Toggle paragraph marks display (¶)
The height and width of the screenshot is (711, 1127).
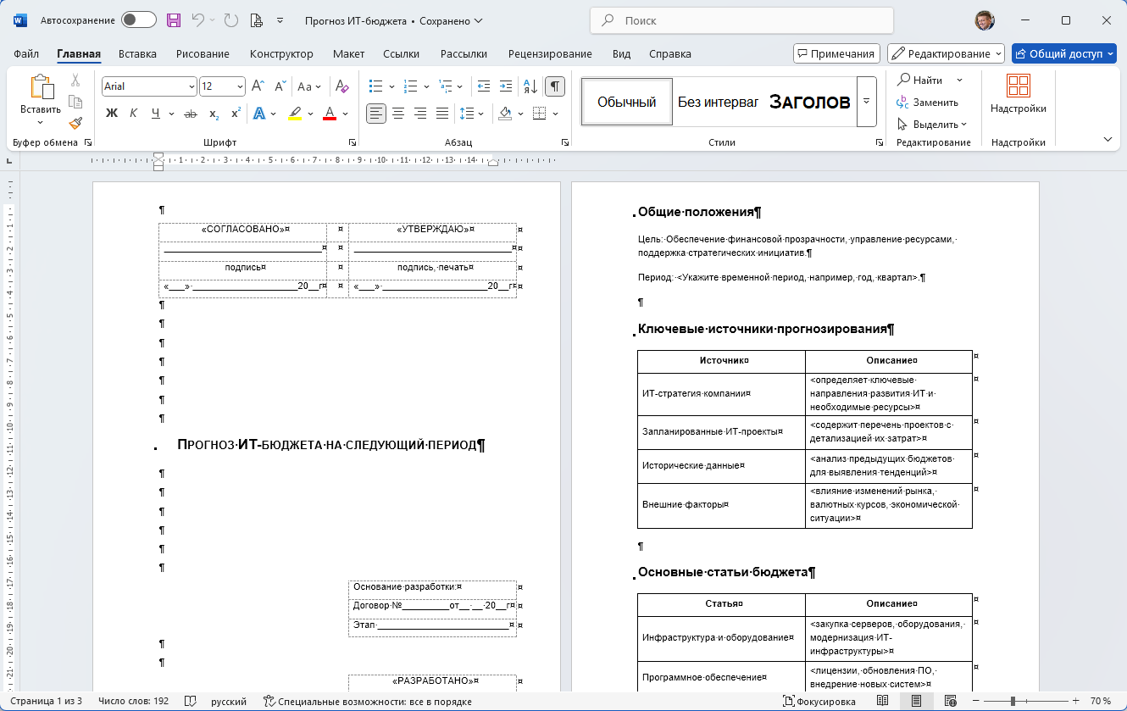point(555,86)
